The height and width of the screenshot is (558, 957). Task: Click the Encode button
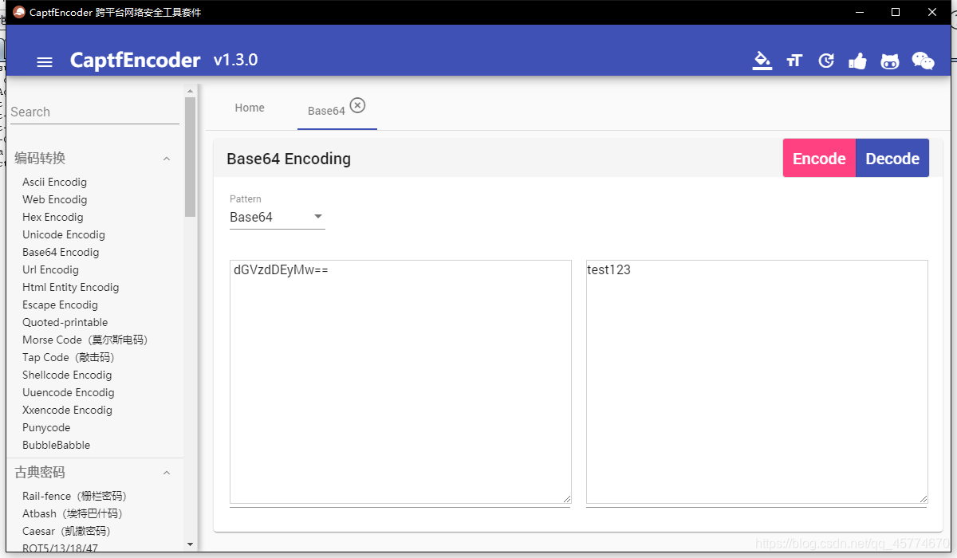click(819, 158)
